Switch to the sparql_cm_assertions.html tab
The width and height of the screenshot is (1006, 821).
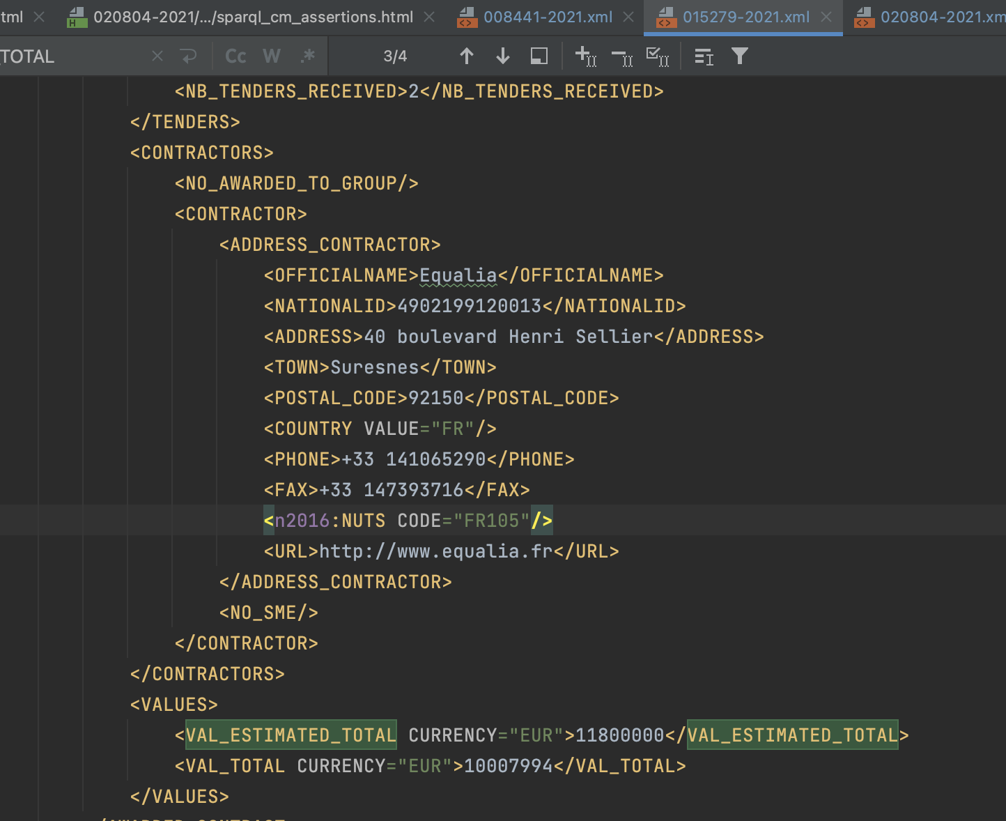pos(251,17)
